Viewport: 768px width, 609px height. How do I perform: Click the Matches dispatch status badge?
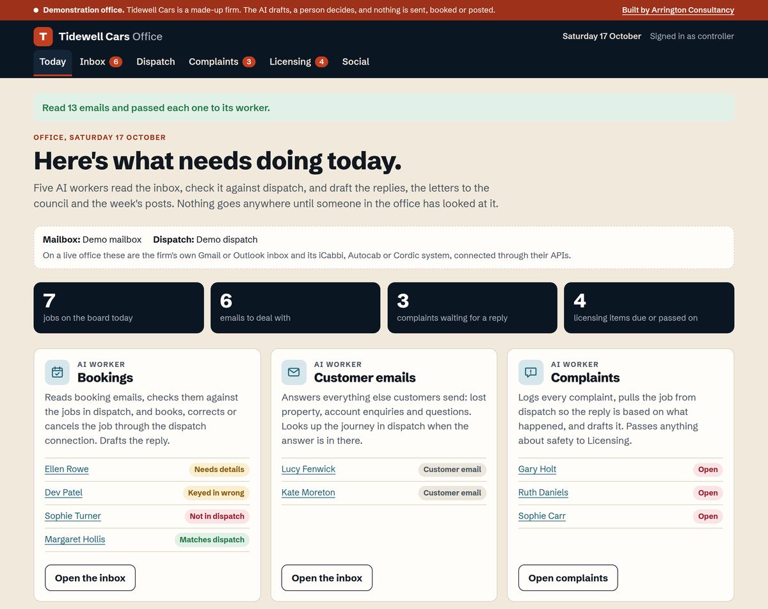[x=212, y=540]
